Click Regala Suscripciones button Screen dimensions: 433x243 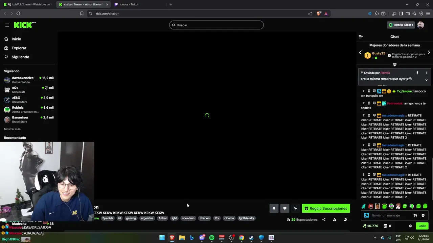[326, 209]
